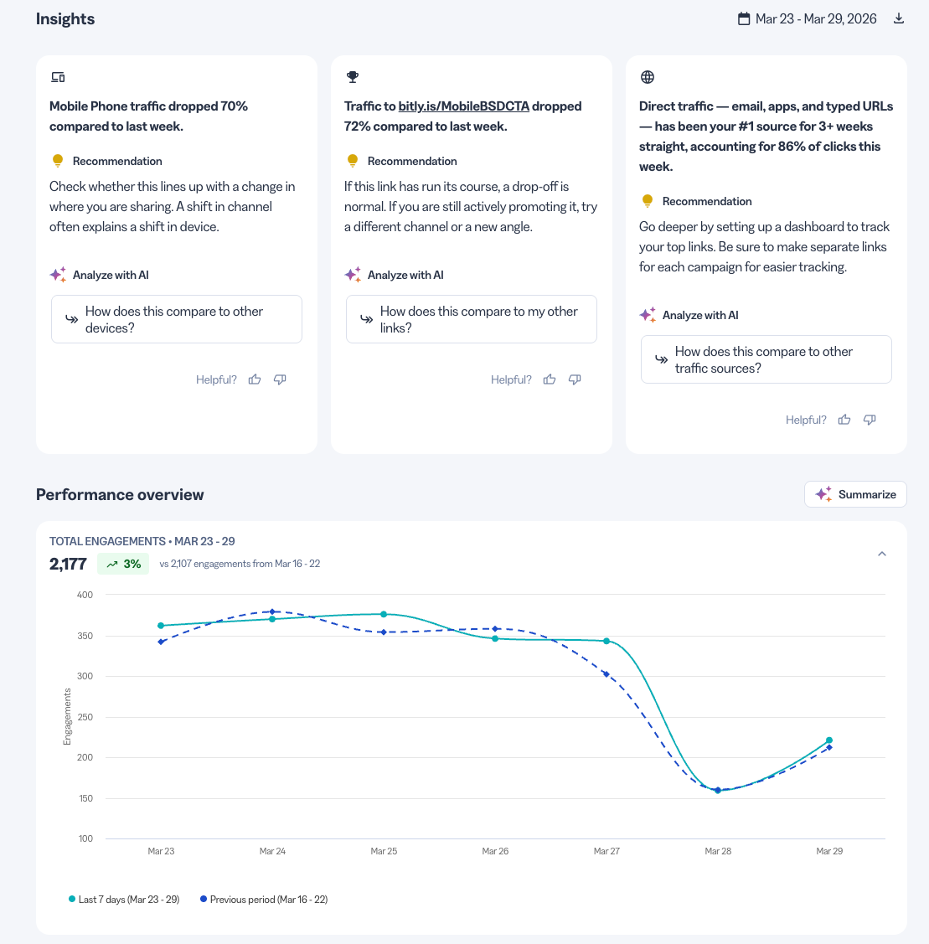929x944 pixels.
Task: Toggle the Previous period legend series
Action: coord(264,900)
